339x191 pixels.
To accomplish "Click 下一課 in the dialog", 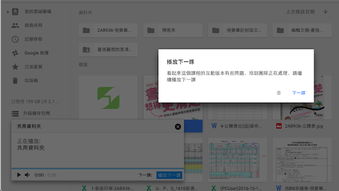I will [x=299, y=93].
